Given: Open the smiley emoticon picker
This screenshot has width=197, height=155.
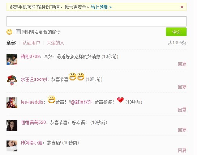Looking at the screenshot, I should click(x=9, y=32).
